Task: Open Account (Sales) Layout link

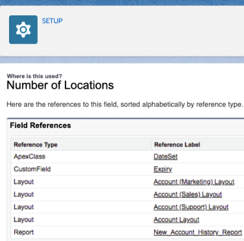Action: pos(188,195)
